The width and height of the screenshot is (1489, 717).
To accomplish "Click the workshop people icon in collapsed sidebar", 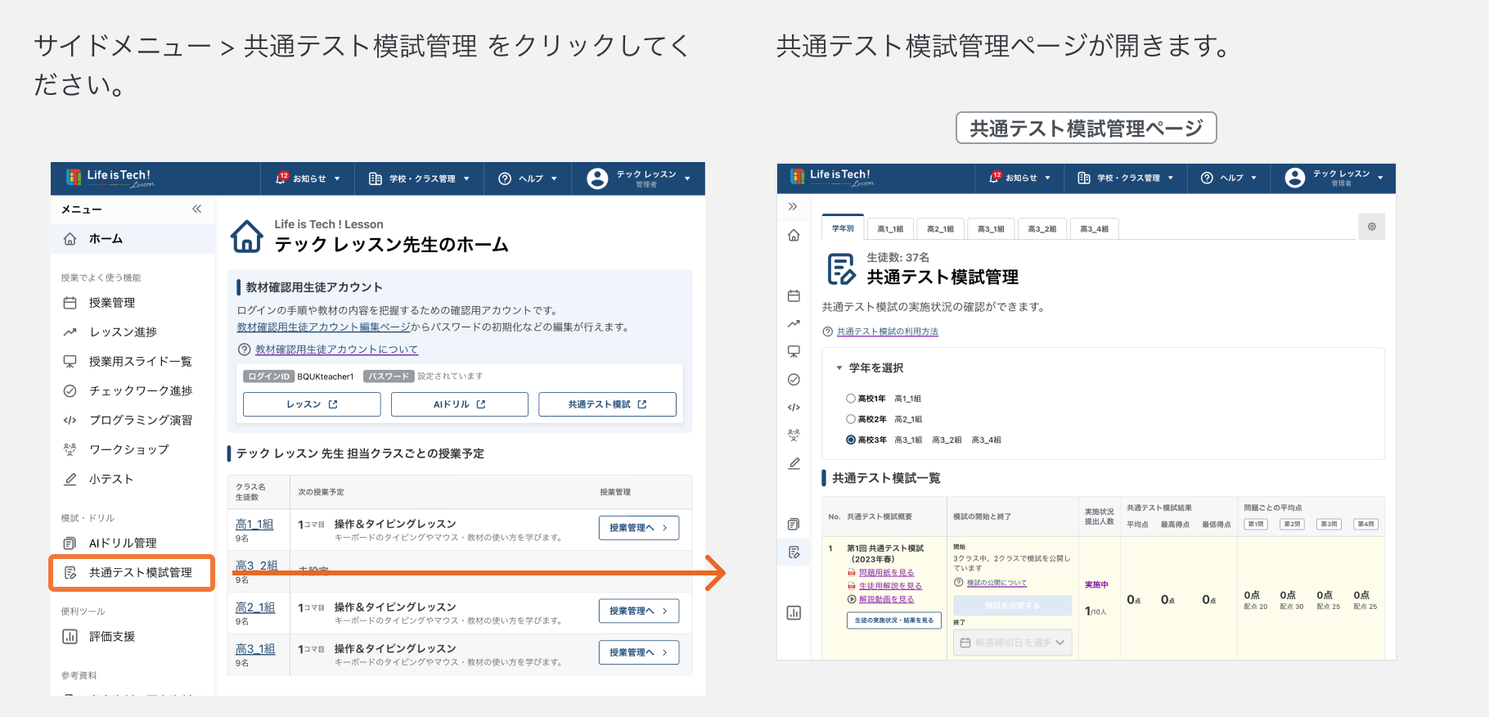I will [x=794, y=435].
